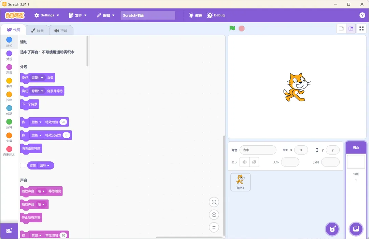This screenshot has width=369, height=239.
Task: Open the add extension button
Action: pyautogui.click(x=9, y=231)
